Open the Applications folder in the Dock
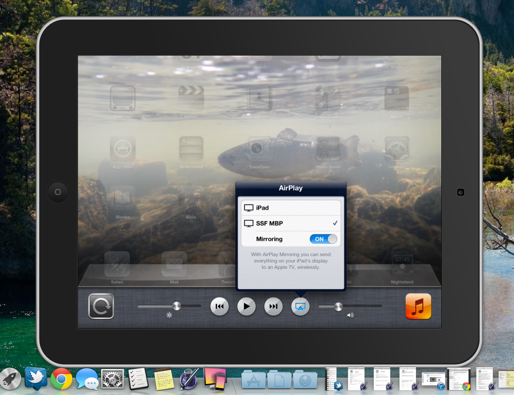The width and height of the screenshot is (514, 395). (253, 380)
